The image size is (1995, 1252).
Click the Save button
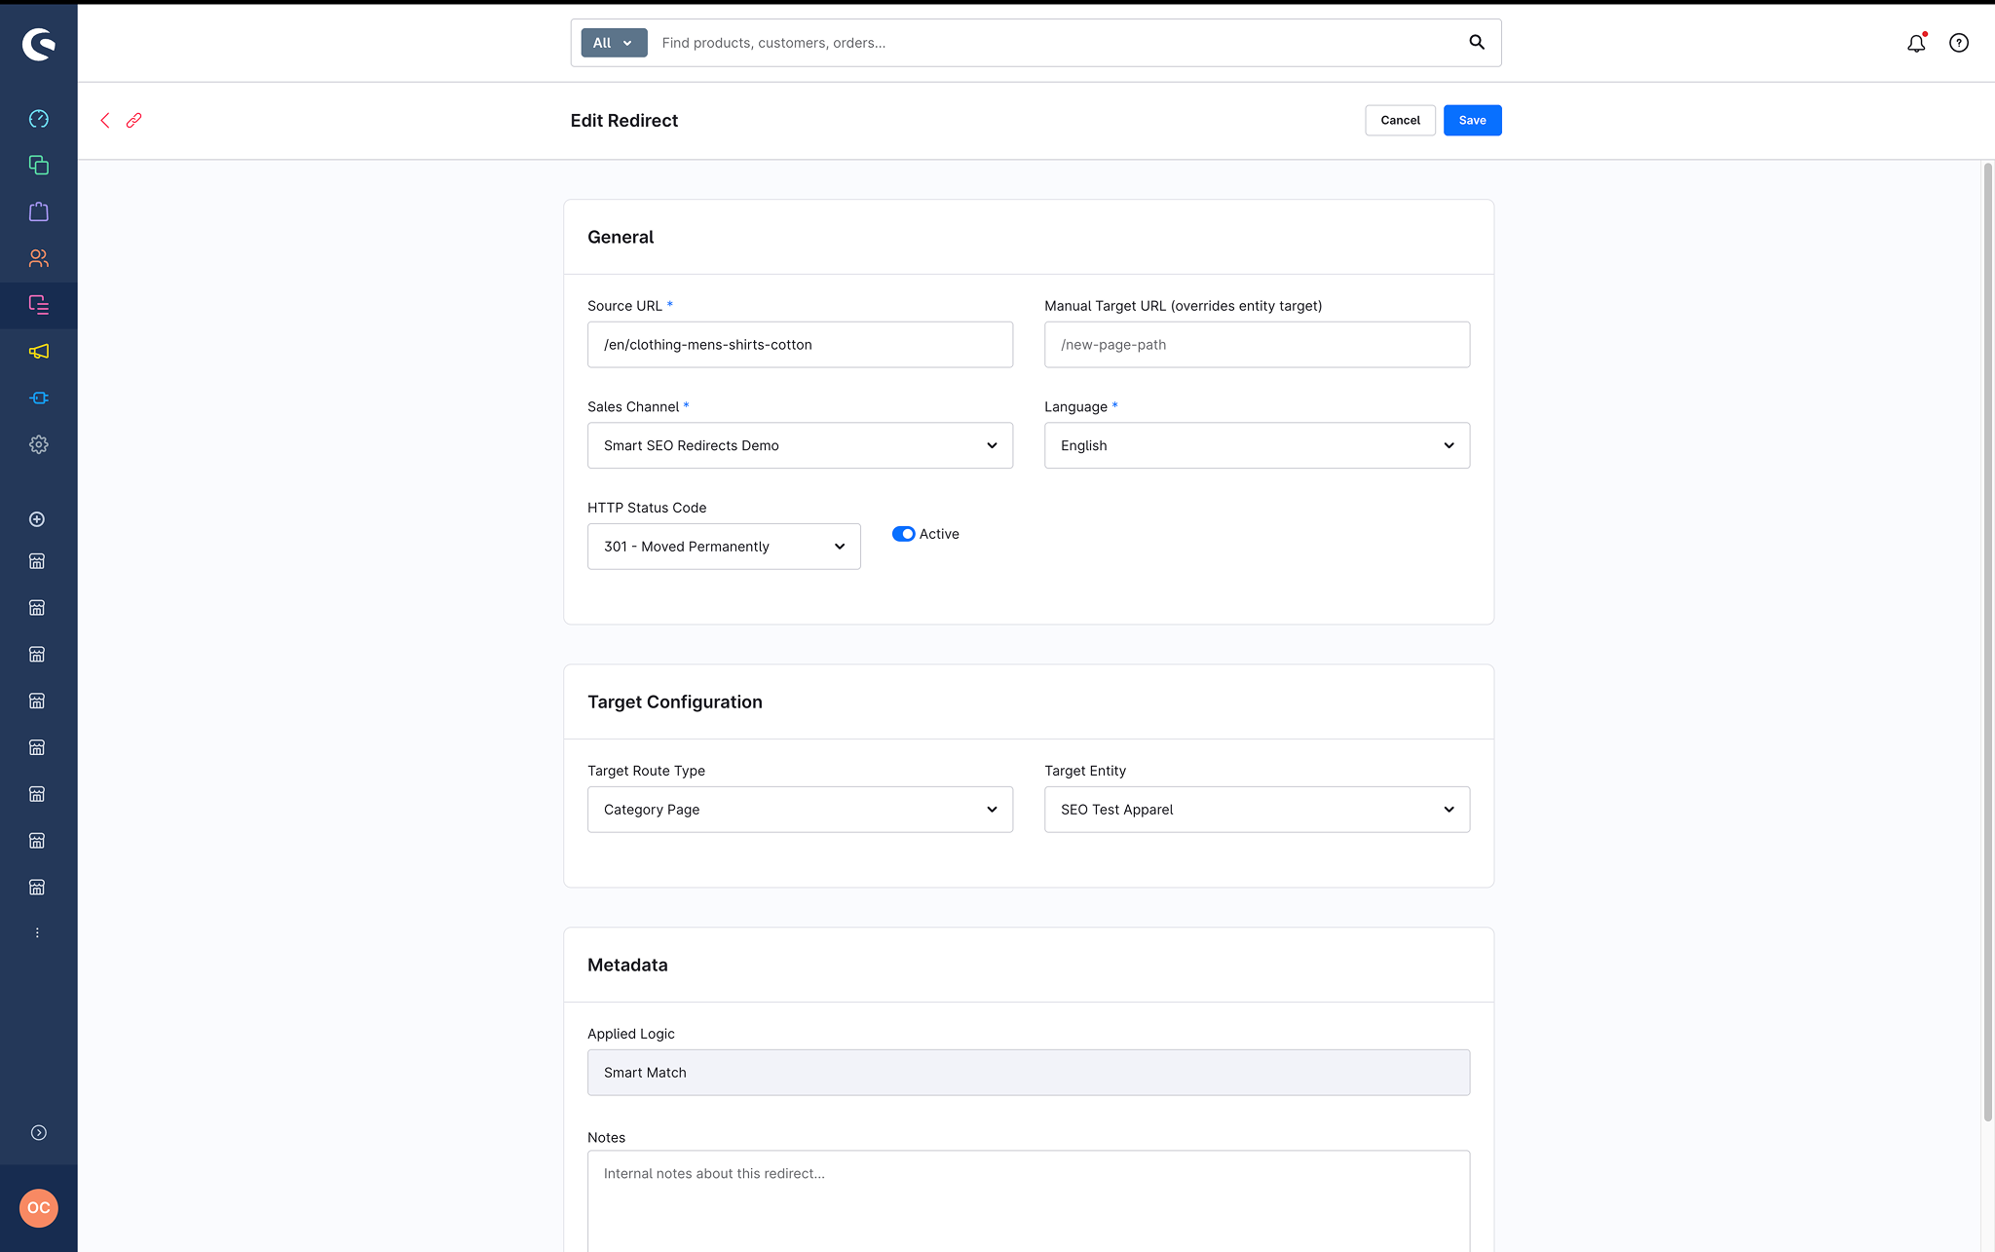point(1472,121)
